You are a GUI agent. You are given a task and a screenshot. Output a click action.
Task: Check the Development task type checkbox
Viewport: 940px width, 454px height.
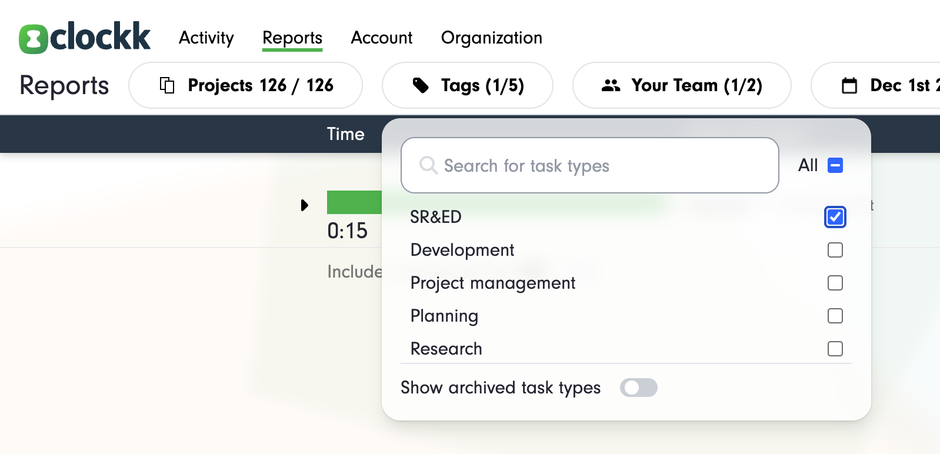tap(835, 250)
